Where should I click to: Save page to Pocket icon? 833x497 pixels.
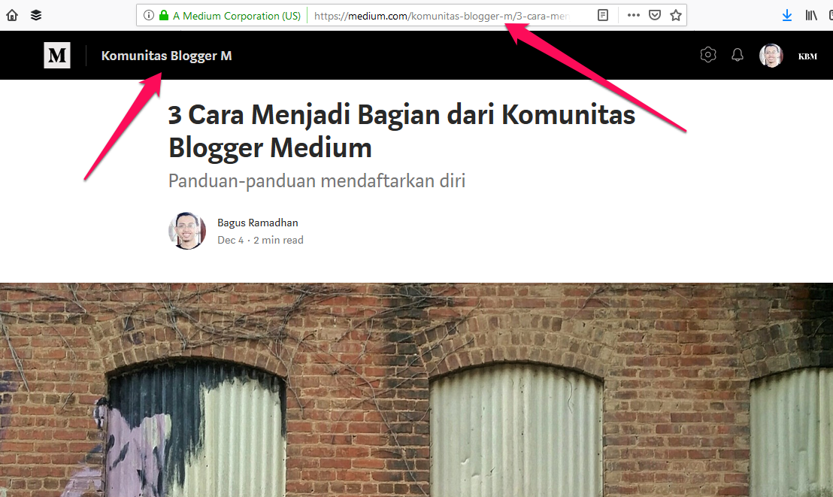click(x=655, y=16)
